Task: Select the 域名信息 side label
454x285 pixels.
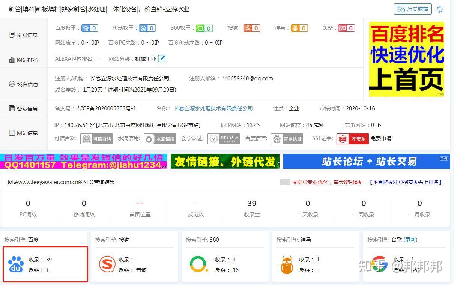Action: tap(24, 84)
